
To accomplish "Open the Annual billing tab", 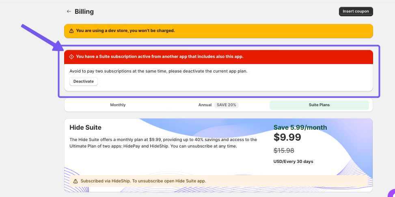I will coord(205,105).
